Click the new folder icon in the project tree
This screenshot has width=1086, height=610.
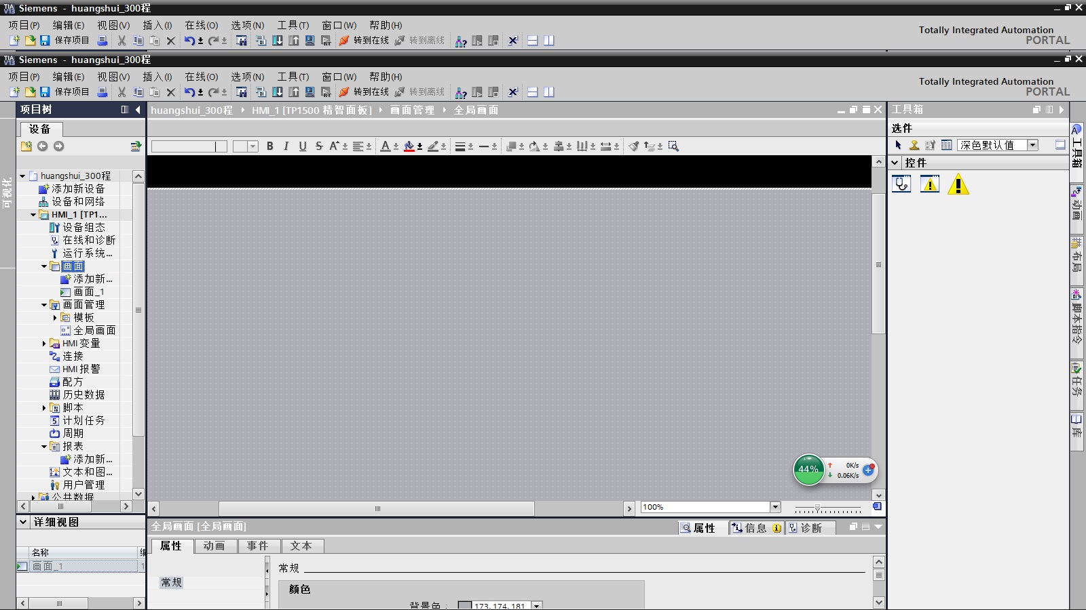[26, 146]
